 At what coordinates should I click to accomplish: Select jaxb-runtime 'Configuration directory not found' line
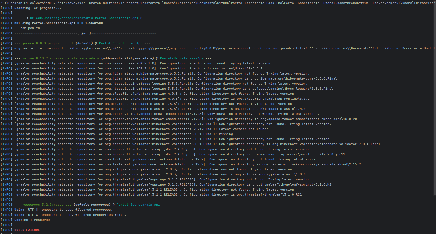148,94
